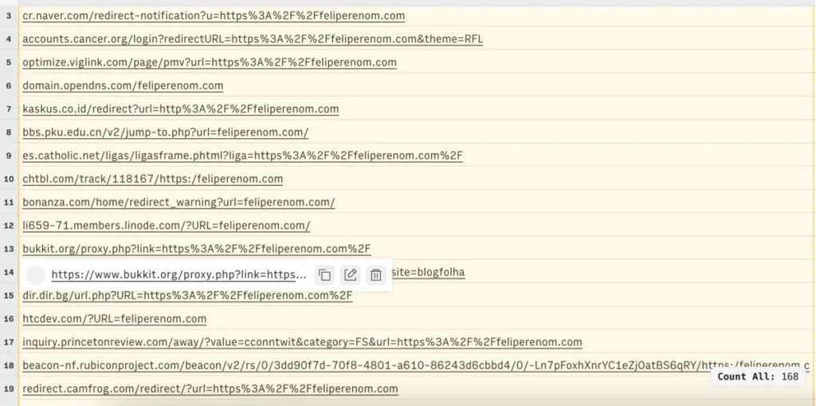Screen dimensions: 816x406
Task: Click the favicon placeholder in link popup
Action: point(35,274)
